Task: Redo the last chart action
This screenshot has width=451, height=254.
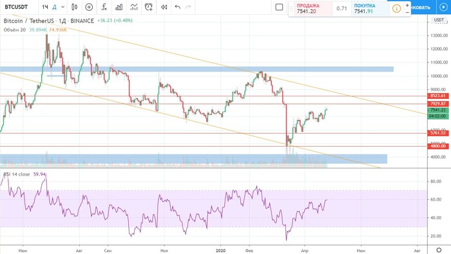Action: (x=188, y=7)
